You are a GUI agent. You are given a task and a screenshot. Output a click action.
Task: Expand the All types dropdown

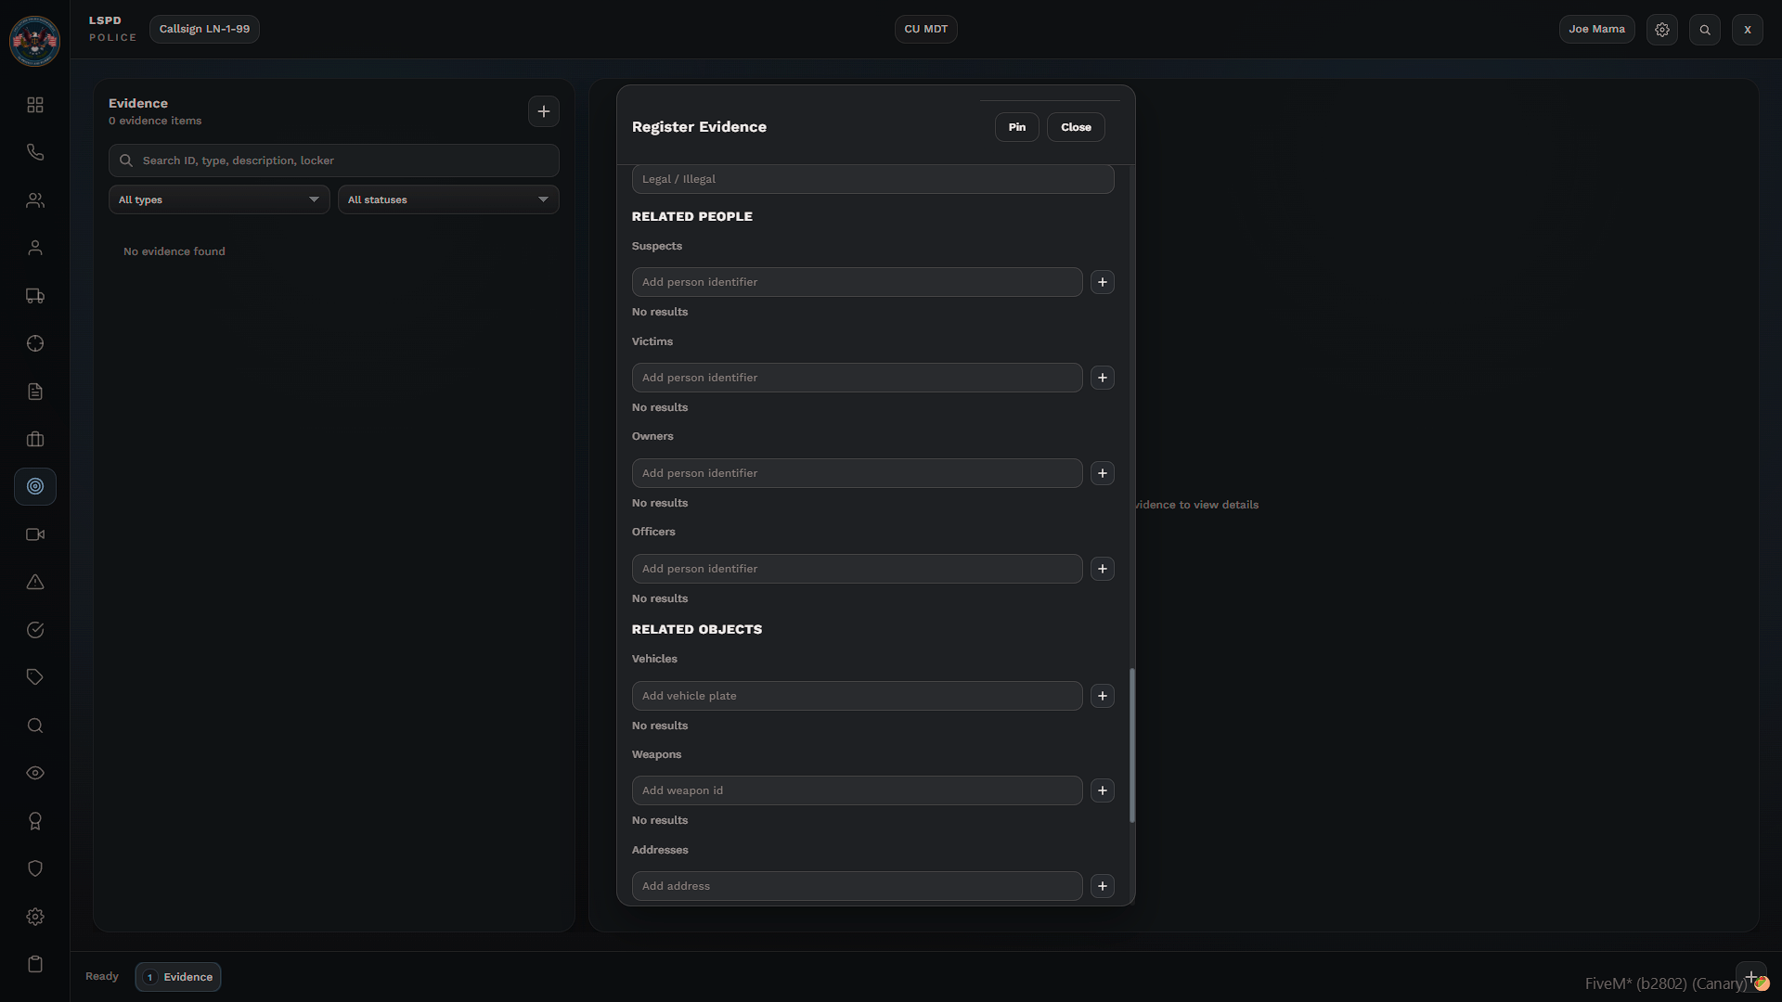click(219, 199)
